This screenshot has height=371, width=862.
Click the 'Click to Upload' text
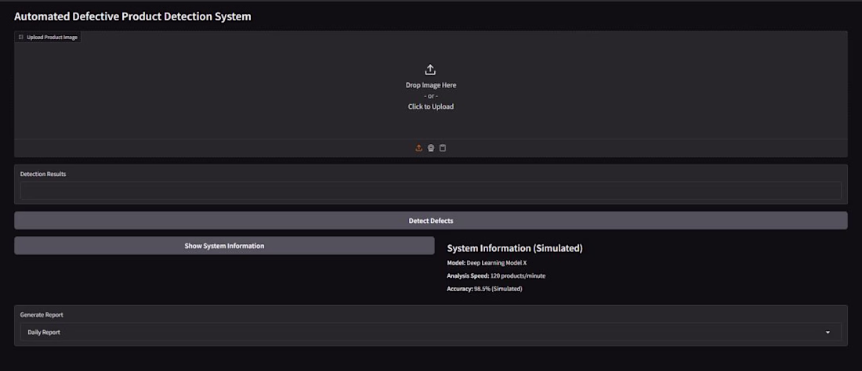(430, 106)
